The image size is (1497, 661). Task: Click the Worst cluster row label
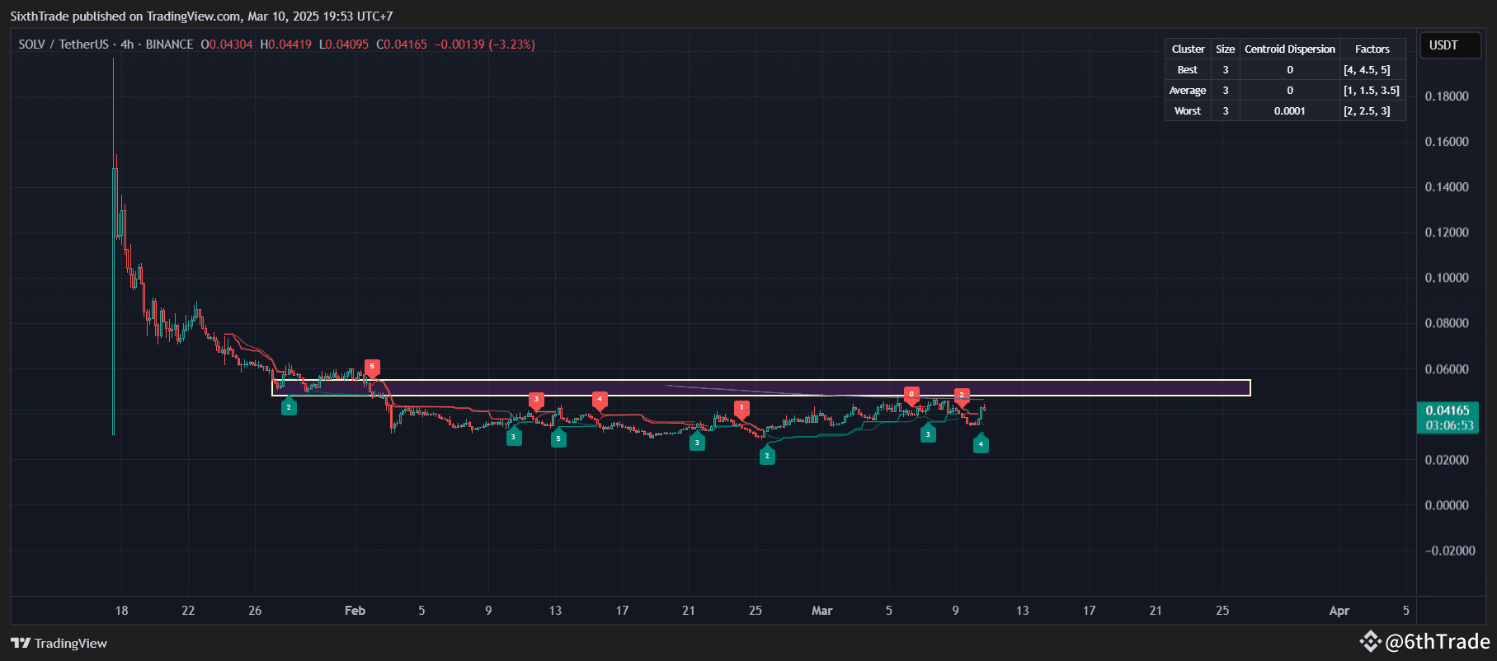[x=1188, y=111]
